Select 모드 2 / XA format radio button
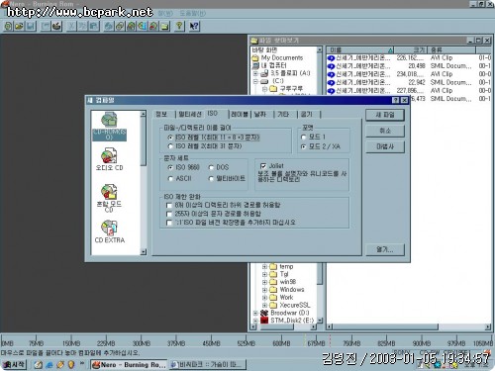The width and height of the screenshot is (495, 371). pyautogui.click(x=304, y=146)
